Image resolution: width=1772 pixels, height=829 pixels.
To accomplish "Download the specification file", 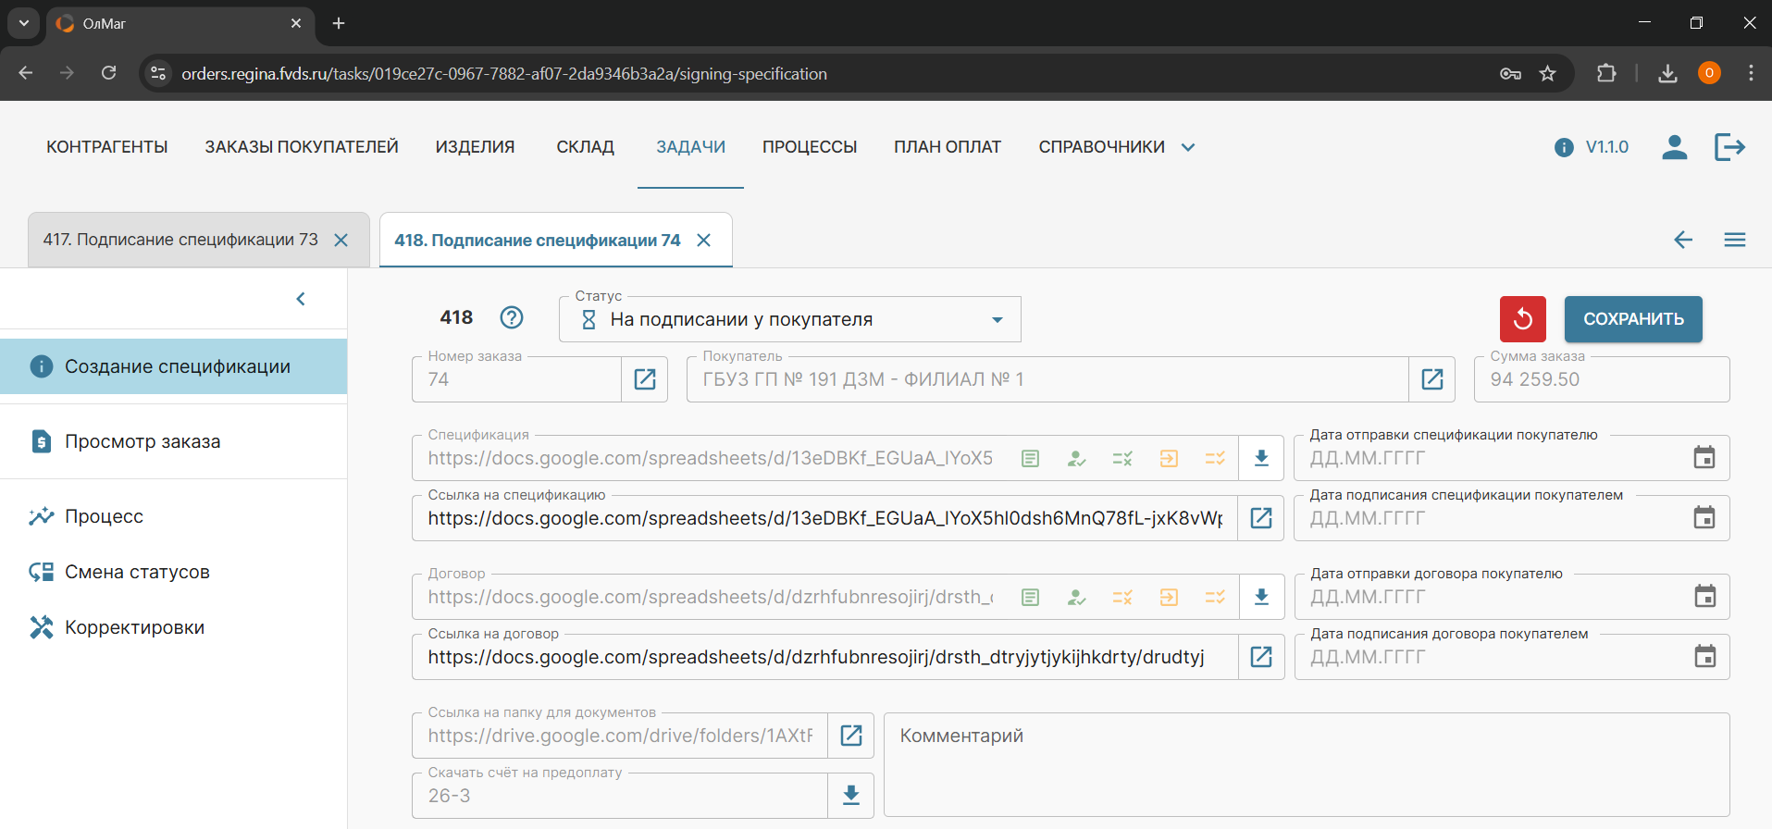I will 1261,458.
